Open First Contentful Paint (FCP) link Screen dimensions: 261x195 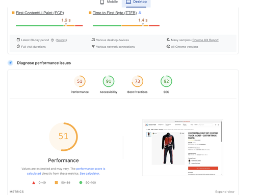[x=40, y=13]
